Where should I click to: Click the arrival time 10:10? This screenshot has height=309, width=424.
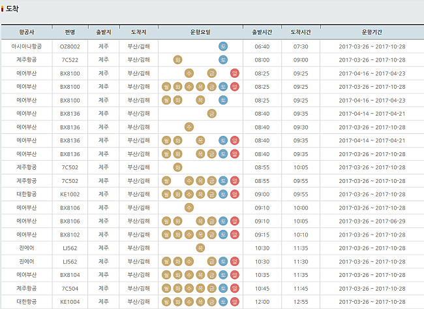point(301,235)
